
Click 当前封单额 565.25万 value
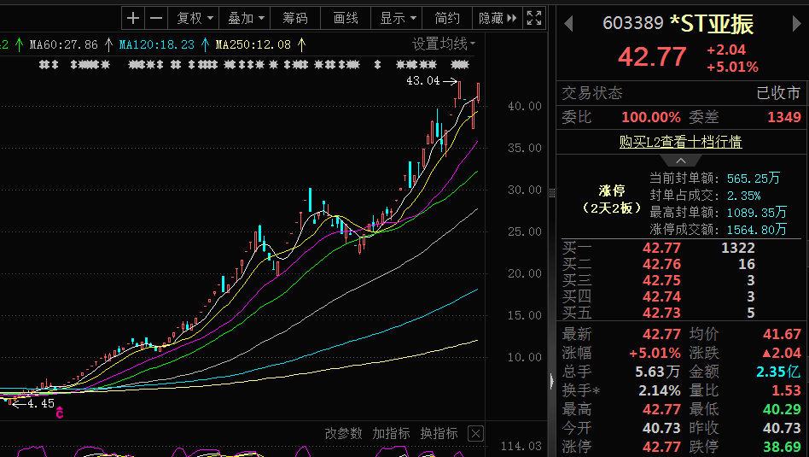click(x=754, y=179)
